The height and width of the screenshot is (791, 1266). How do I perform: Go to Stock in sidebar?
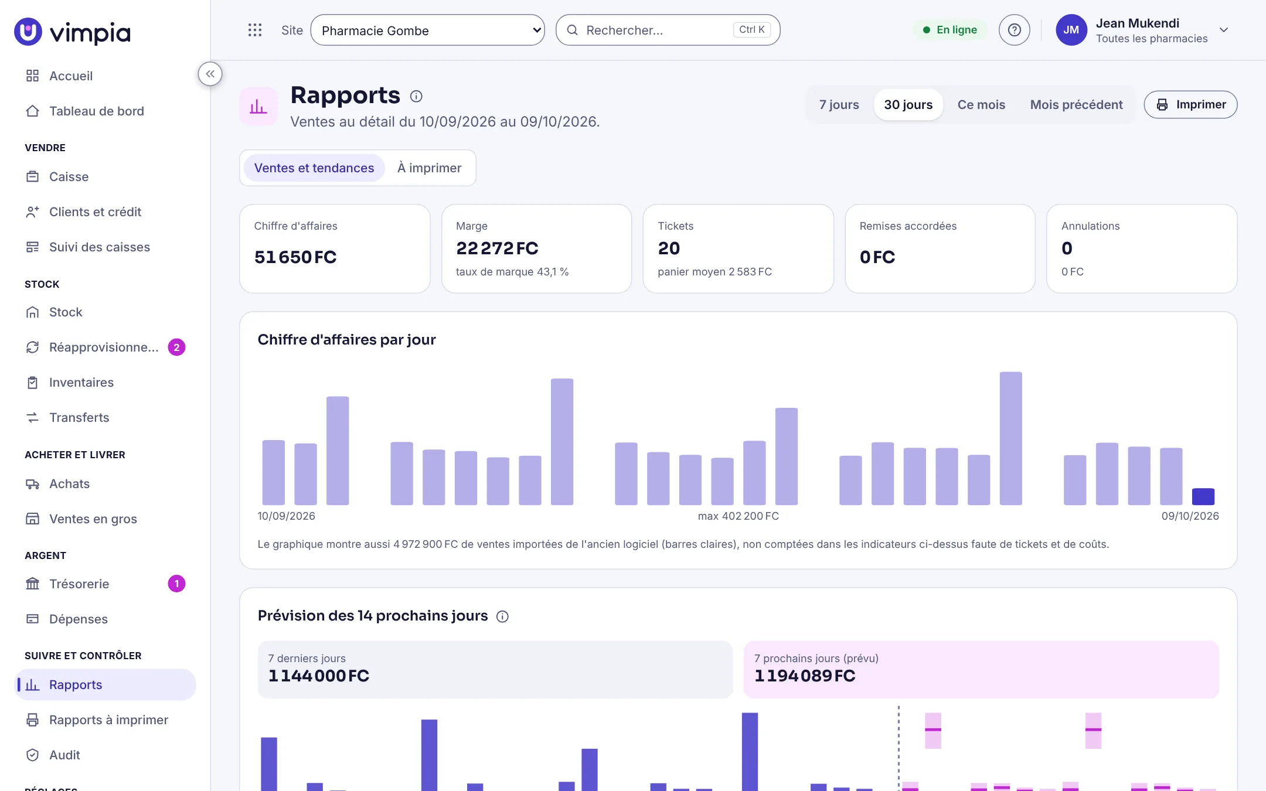[x=105, y=312]
